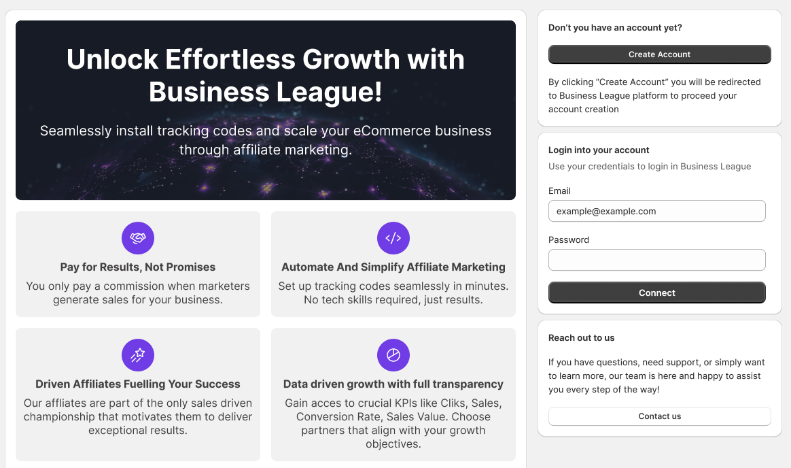Select the Driven Affiliates Fuelling Your Success card
The image size is (791, 468).
(x=137, y=395)
